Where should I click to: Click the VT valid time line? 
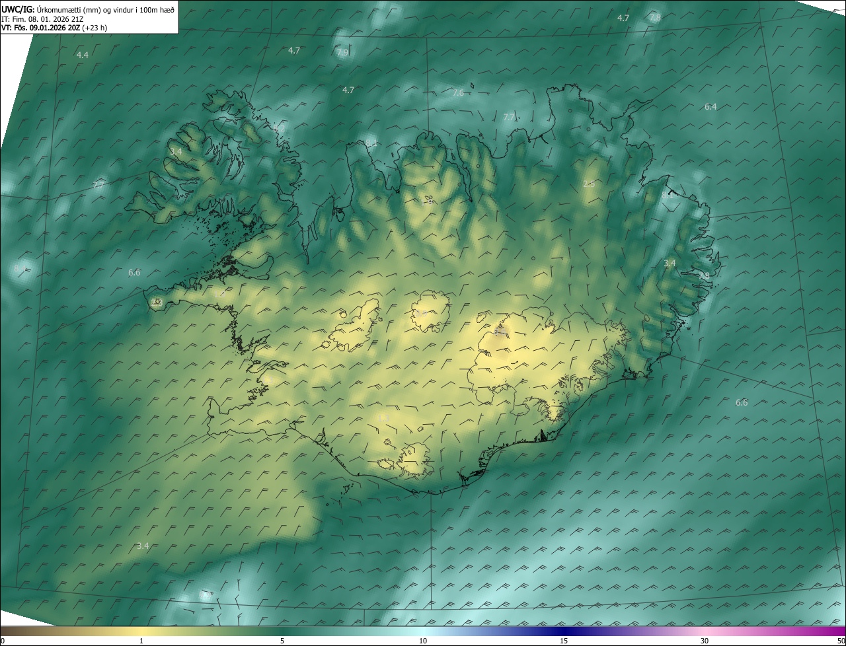pos(48,28)
